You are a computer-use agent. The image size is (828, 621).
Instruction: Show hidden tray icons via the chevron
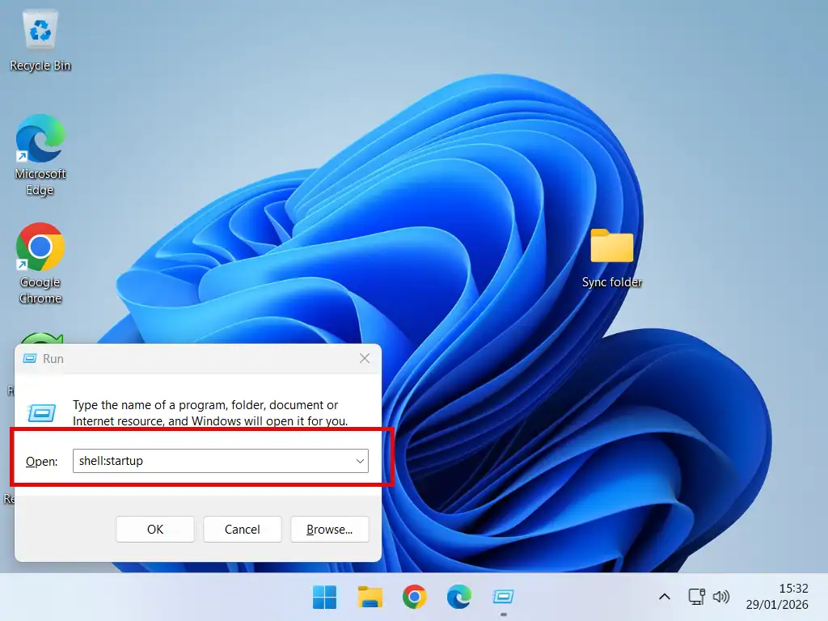[x=664, y=597]
